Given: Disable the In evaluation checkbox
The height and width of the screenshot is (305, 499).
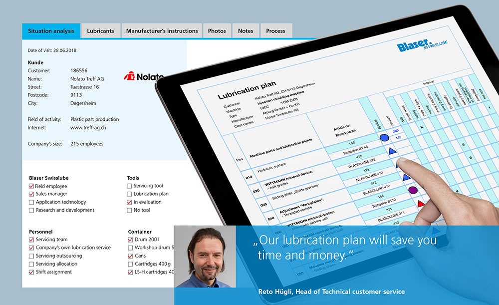Looking at the screenshot, I should 130,202.
